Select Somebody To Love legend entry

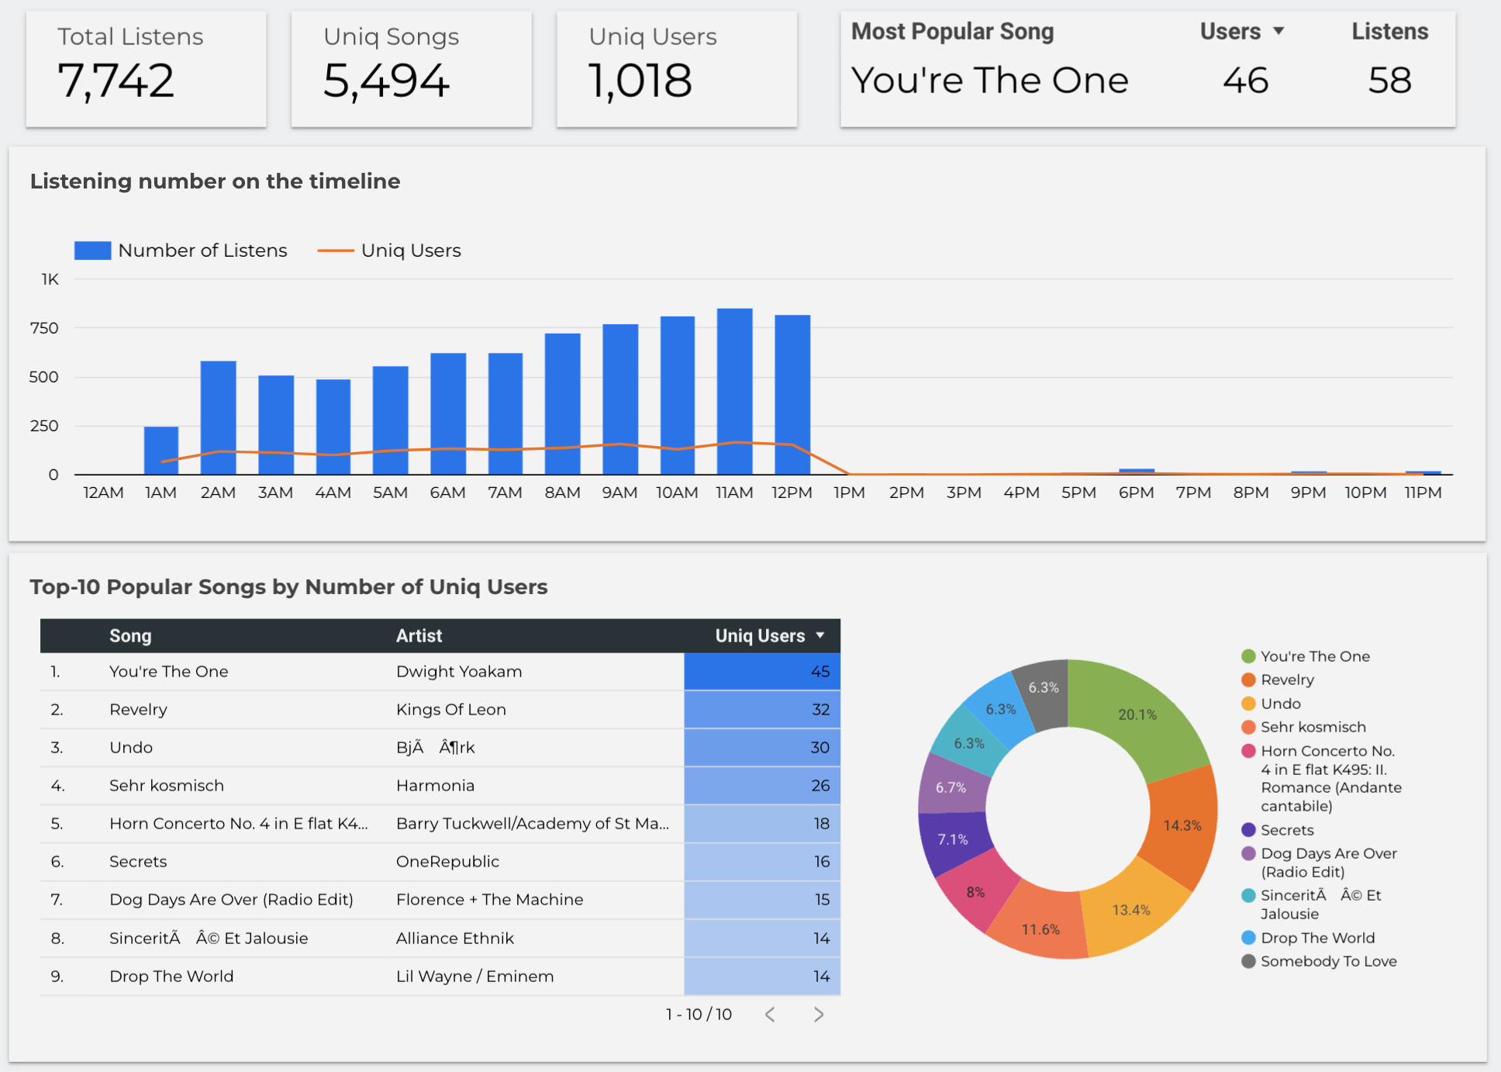click(x=1320, y=961)
